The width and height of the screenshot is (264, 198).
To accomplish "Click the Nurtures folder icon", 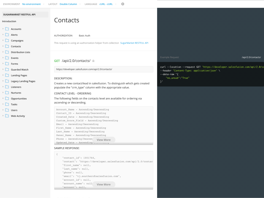I will [7, 93].
